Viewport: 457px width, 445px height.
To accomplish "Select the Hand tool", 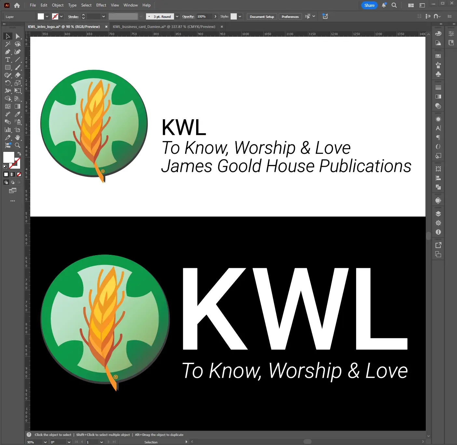I will (x=18, y=138).
